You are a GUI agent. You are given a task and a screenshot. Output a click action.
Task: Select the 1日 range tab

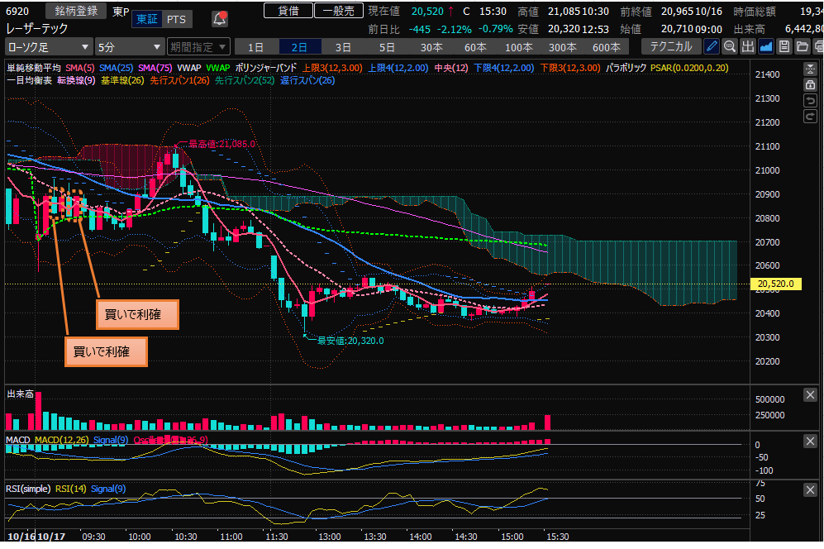(256, 47)
